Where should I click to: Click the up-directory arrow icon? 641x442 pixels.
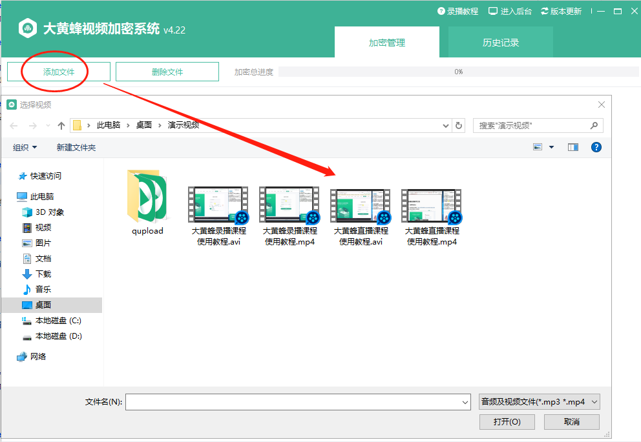pyautogui.click(x=61, y=126)
